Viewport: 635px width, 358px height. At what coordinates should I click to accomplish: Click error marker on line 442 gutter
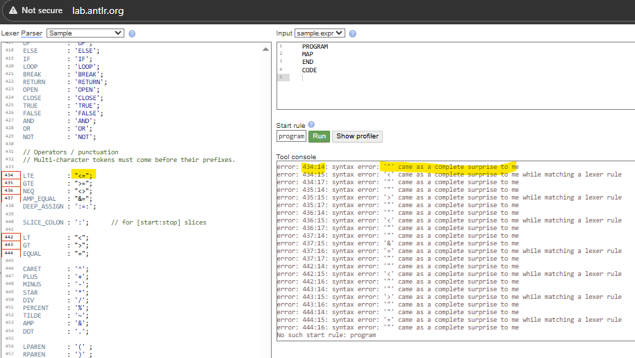(9, 237)
